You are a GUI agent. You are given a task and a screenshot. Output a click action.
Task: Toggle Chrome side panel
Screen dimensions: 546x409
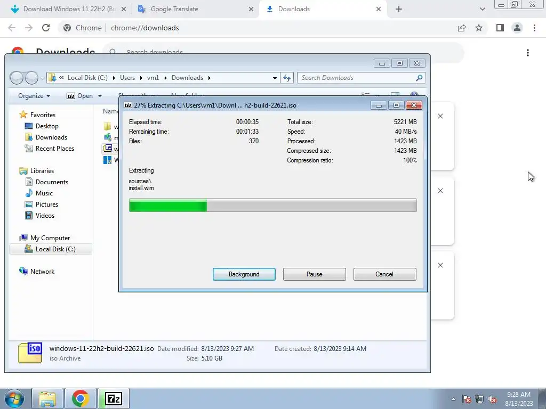(500, 28)
